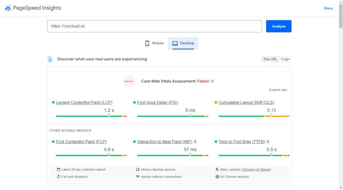The height and width of the screenshot is (190, 343).
Task: Click the stopwatch icon for visit durations
Action: (58, 176)
